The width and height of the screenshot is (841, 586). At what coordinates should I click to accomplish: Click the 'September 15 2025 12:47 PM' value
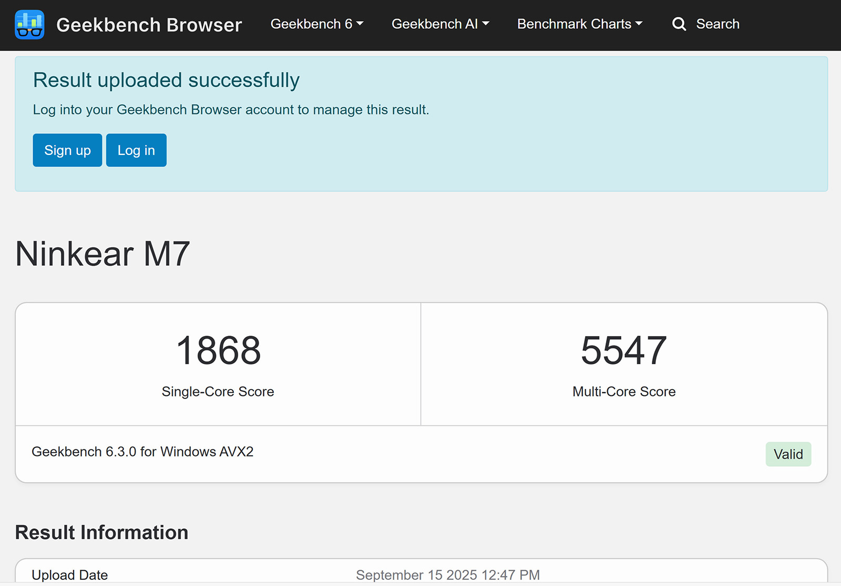tap(448, 575)
